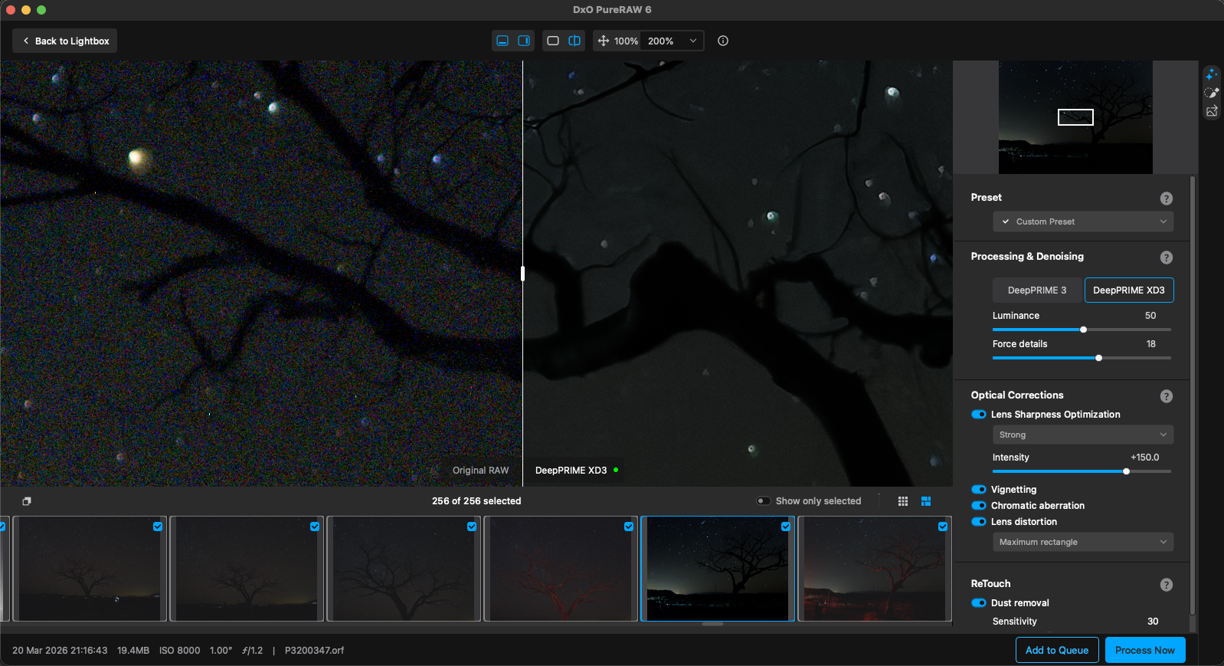Toggle the right settings panel icon
Screen dimensions: 1224x666
click(524, 41)
